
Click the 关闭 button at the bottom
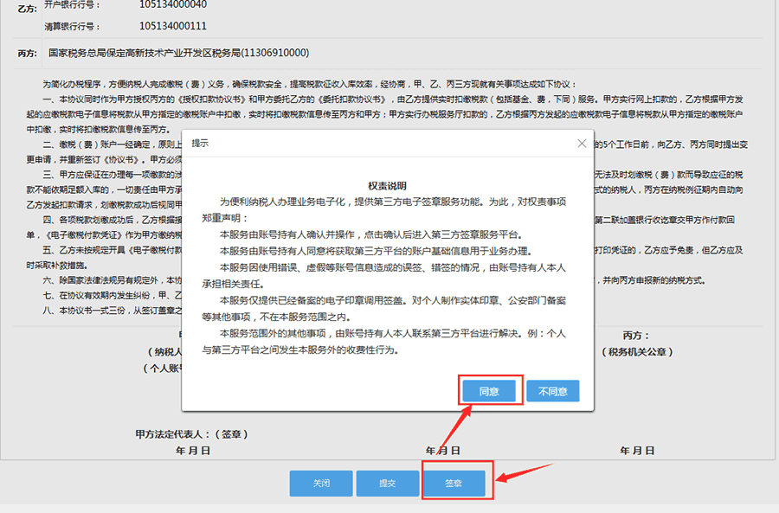321,483
